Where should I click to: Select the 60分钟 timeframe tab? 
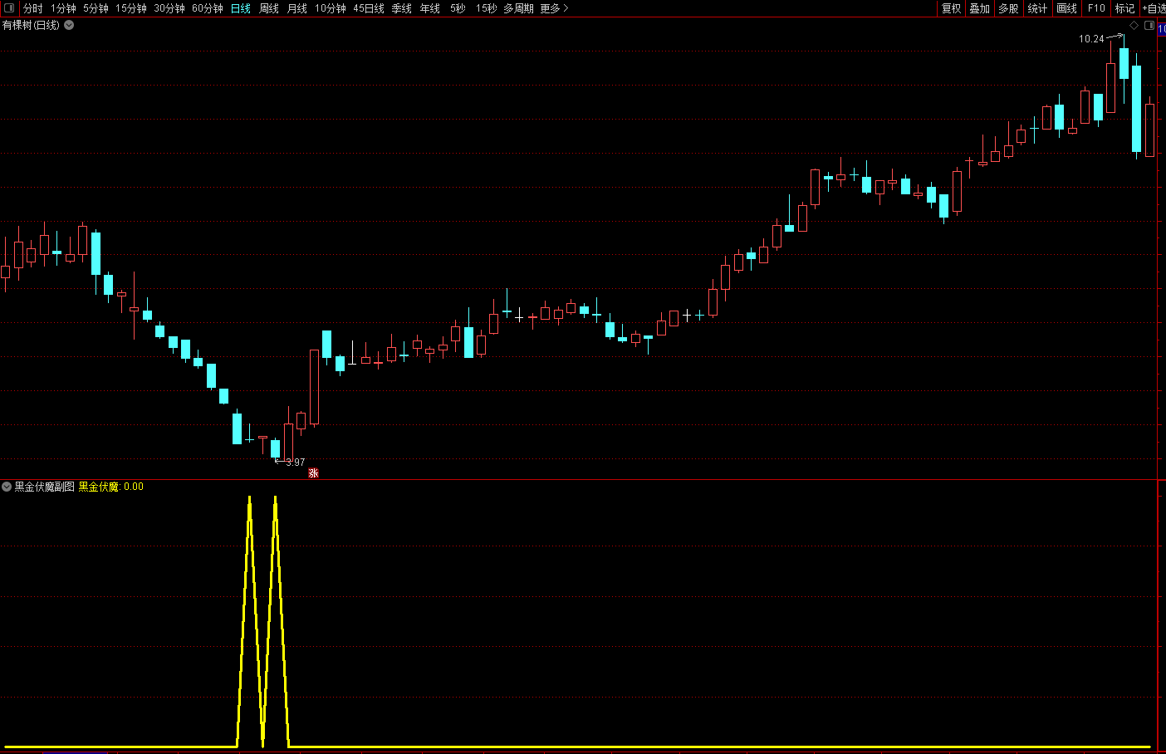click(208, 8)
